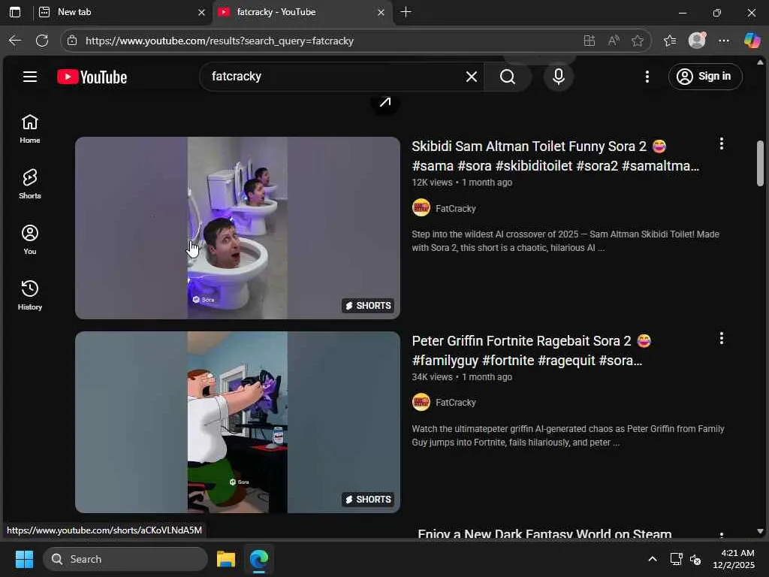The width and height of the screenshot is (769, 577).
Task: Click the browser address bar URL
Action: click(x=220, y=41)
